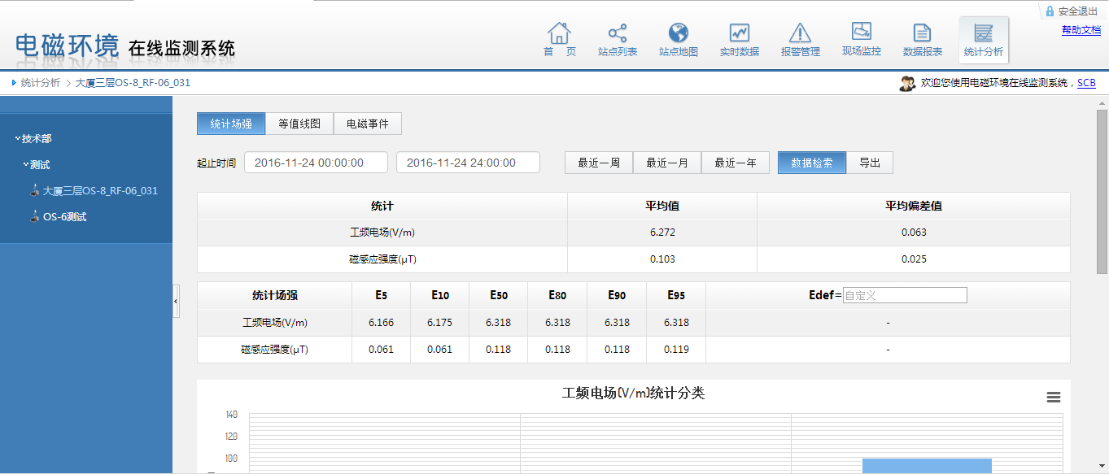The image size is (1109, 474).
Task: Click the 140 label on the chart axis
Action: 232,415
